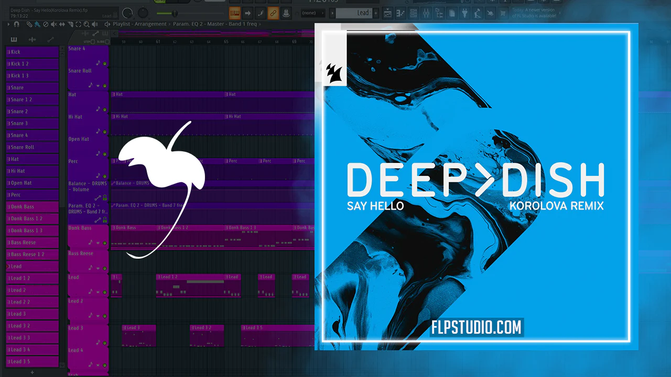Select the Delete tool in playlist toolbar
This screenshot has width=671, height=377.
[45, 24]
